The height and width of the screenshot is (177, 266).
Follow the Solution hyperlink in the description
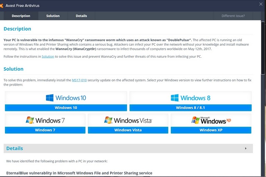click(x=48, y=57)
